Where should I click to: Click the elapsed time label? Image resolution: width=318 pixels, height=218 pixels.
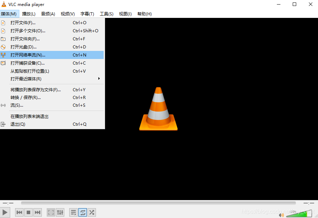(x=8, y=203)
